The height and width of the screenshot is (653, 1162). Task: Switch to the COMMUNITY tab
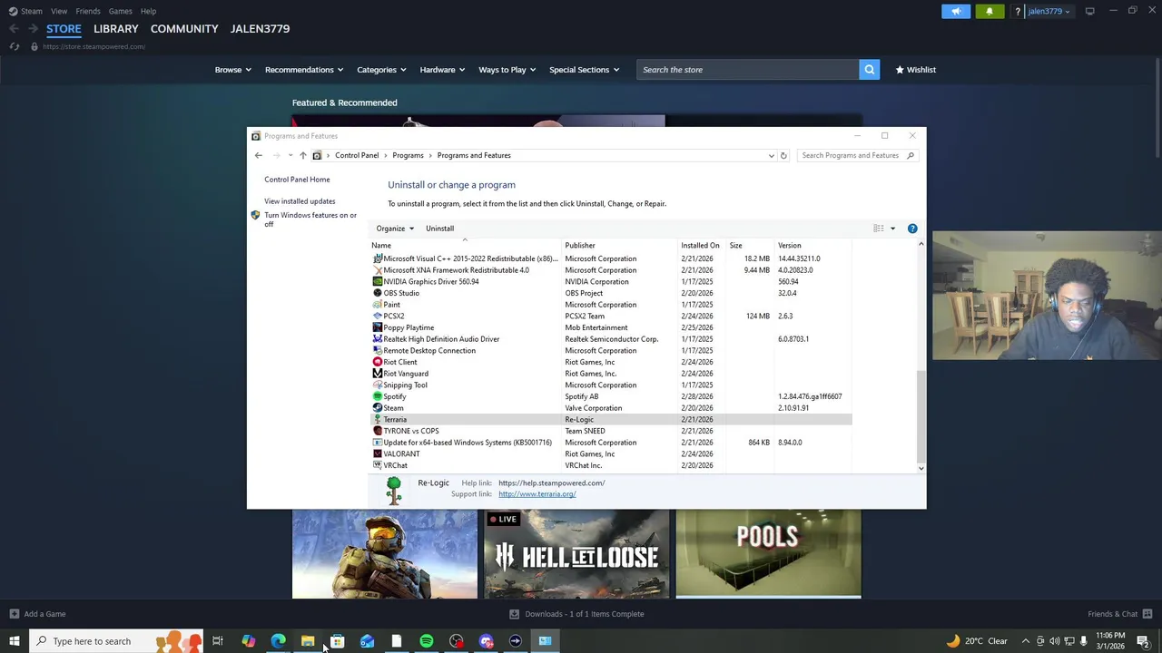(184, 28)
